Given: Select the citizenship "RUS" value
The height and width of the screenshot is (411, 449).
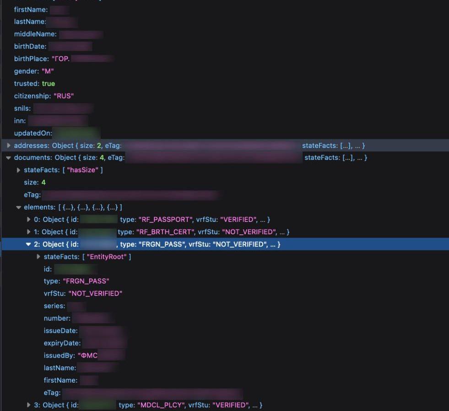Looking at the screenshot, I should 64,96.
